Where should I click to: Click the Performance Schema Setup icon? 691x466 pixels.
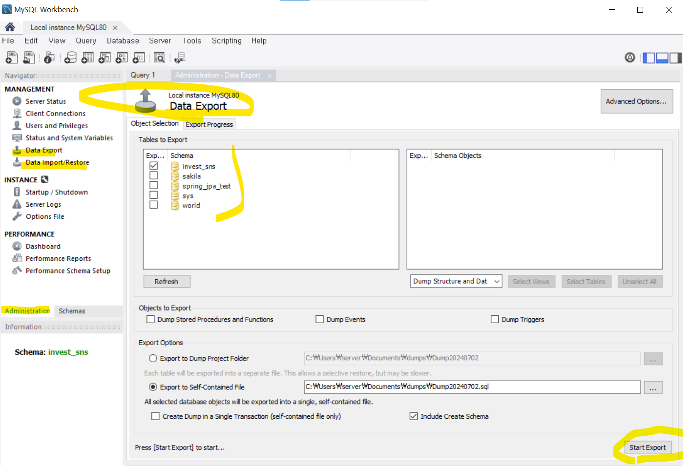pyautogui.click(x=17, y=271)
